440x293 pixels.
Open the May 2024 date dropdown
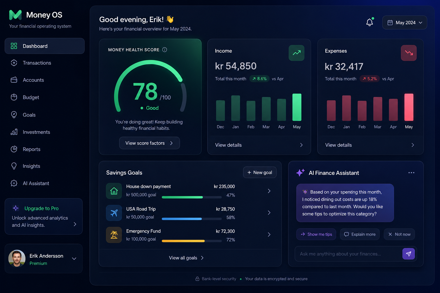point(405,23)
